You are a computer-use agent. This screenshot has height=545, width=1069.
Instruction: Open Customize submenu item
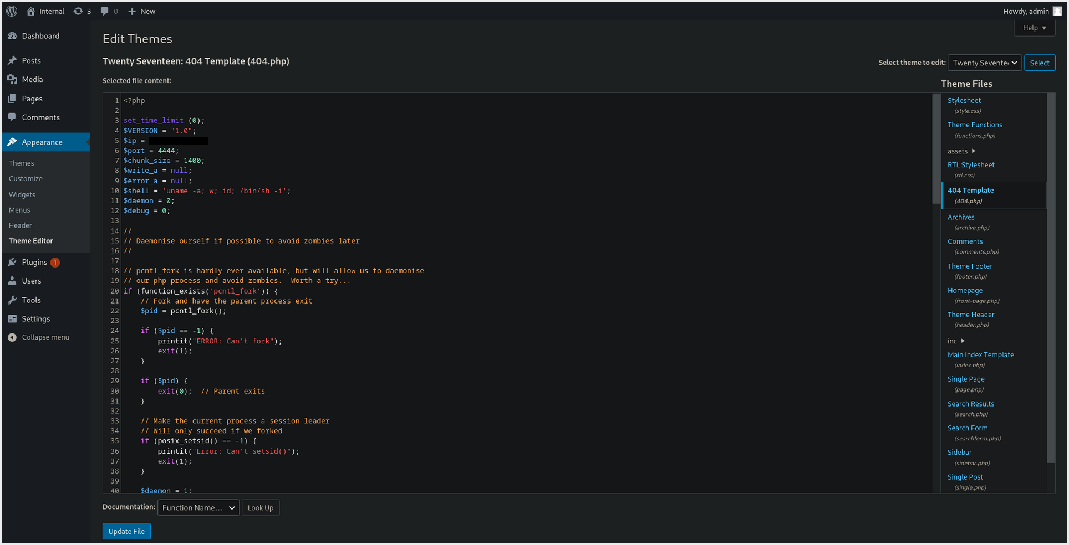pos(26,179)
